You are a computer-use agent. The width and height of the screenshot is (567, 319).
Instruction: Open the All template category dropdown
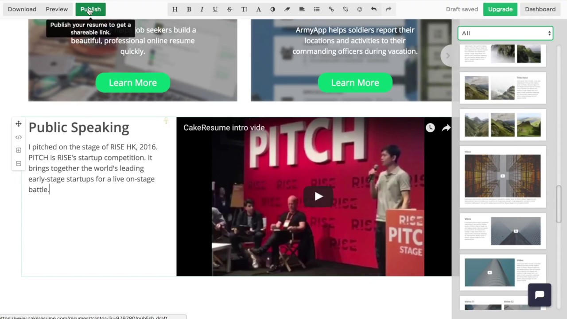click(x=505, y=33)
